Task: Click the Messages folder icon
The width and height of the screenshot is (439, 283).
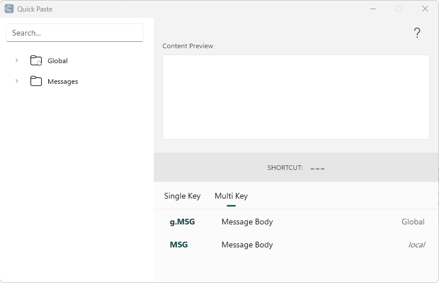Action: pyautogui.click(x=36, y=82)
